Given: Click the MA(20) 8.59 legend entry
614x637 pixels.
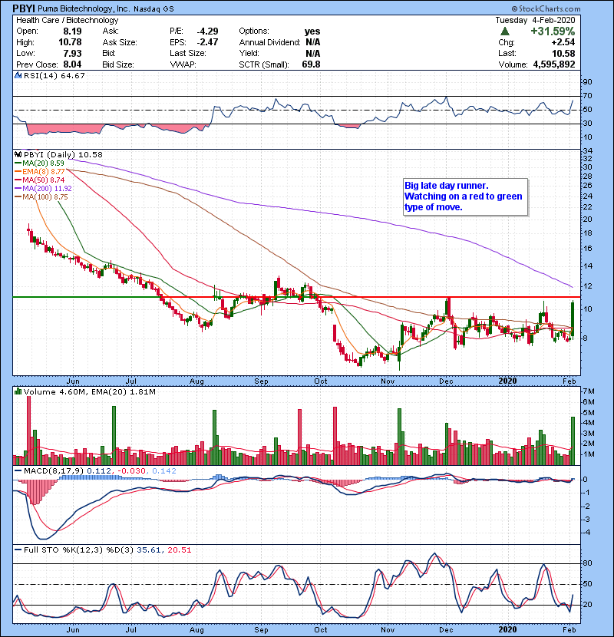Looking at the screenshot, I should 43,163.
